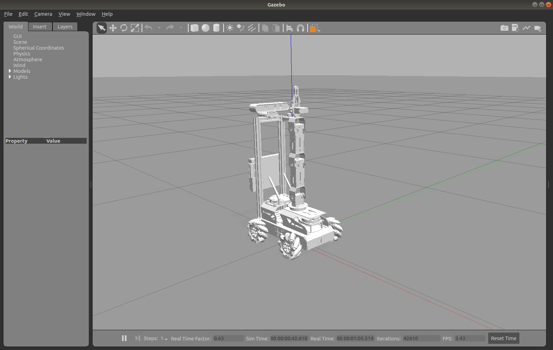Add a point light to the world
553x350 pixels.
230,28
